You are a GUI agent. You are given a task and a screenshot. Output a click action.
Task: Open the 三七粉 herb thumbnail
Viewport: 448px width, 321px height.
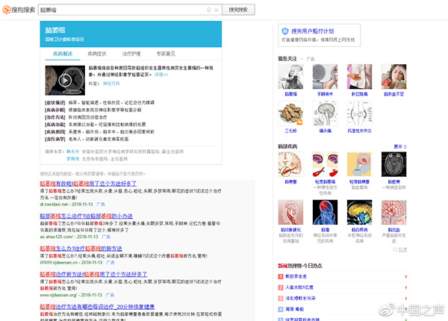290,113
